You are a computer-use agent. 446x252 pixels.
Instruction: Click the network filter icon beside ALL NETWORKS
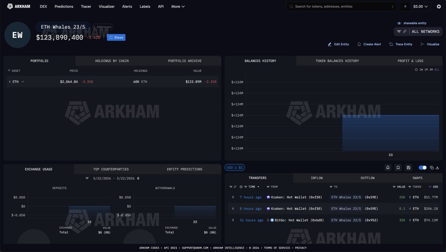click(x=399, y=32)
